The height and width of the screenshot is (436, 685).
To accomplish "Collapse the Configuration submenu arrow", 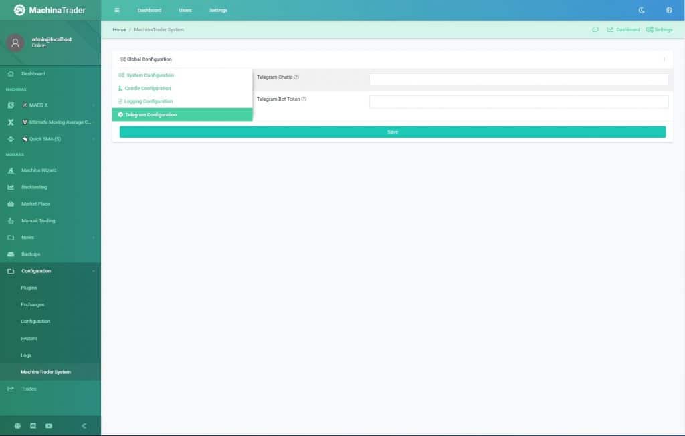I will coord(94,271).
